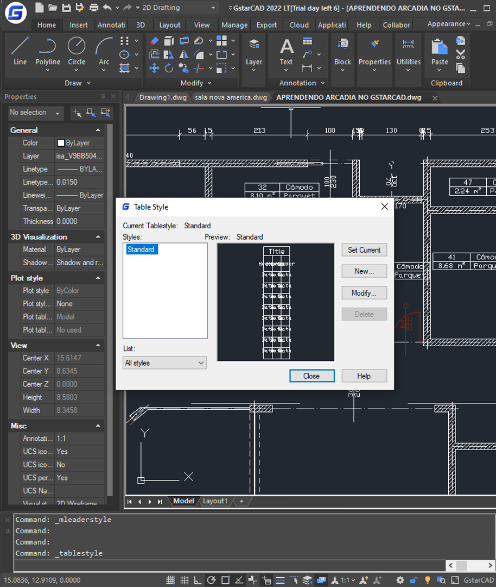
Task: Open workspace settings gear in status bar
Action: pos(400,580)
